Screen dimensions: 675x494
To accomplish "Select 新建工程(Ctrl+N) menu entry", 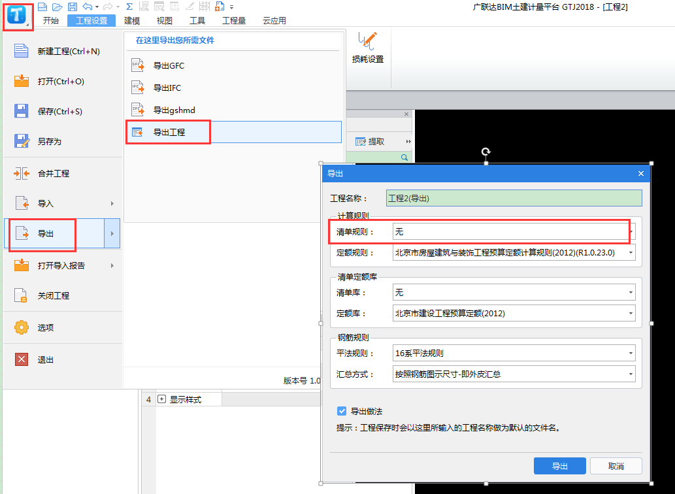I will [63, 51].
